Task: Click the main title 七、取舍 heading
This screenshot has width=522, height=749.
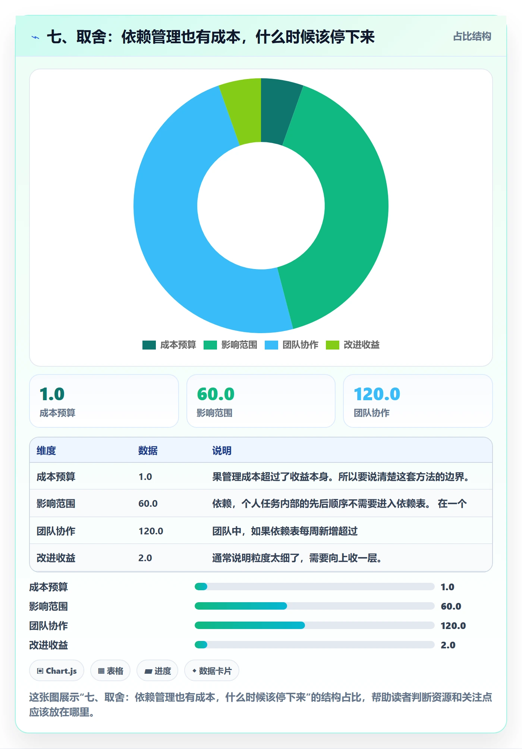Action: coord(211,37)
